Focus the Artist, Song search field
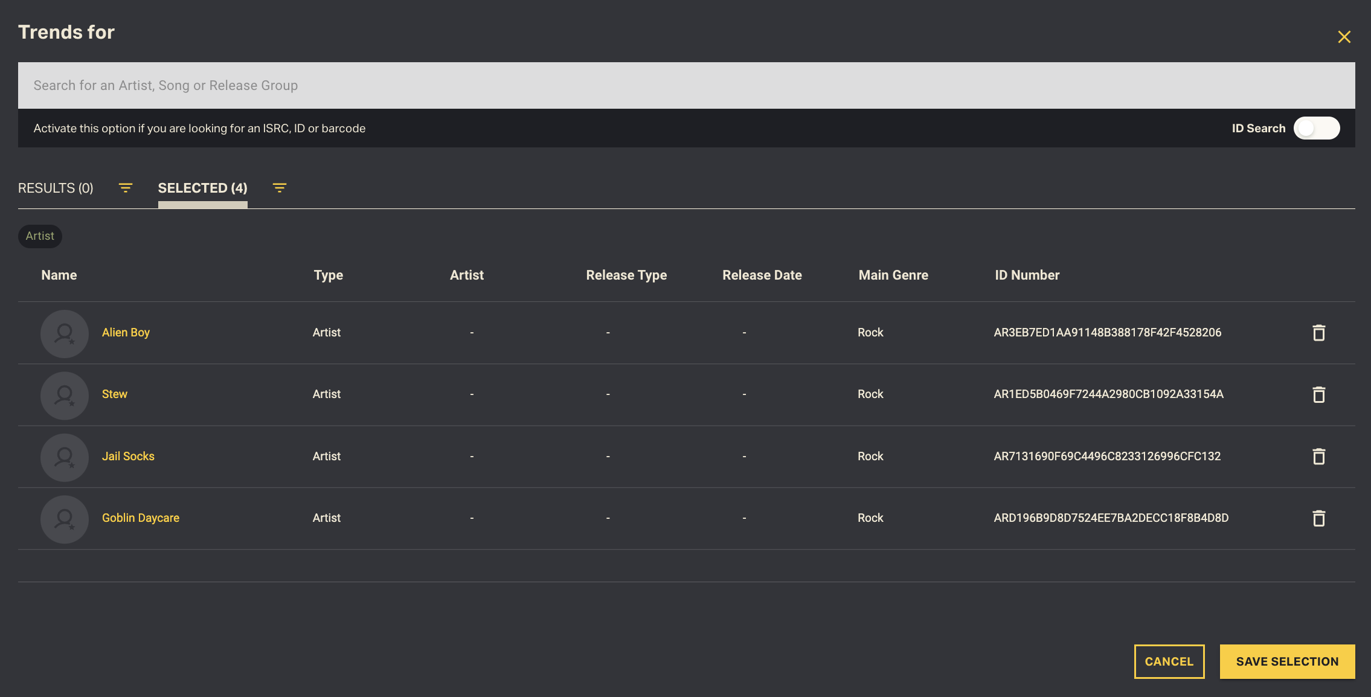Image resolution: width=1371 pixels, height=697 pixels. 686,85
